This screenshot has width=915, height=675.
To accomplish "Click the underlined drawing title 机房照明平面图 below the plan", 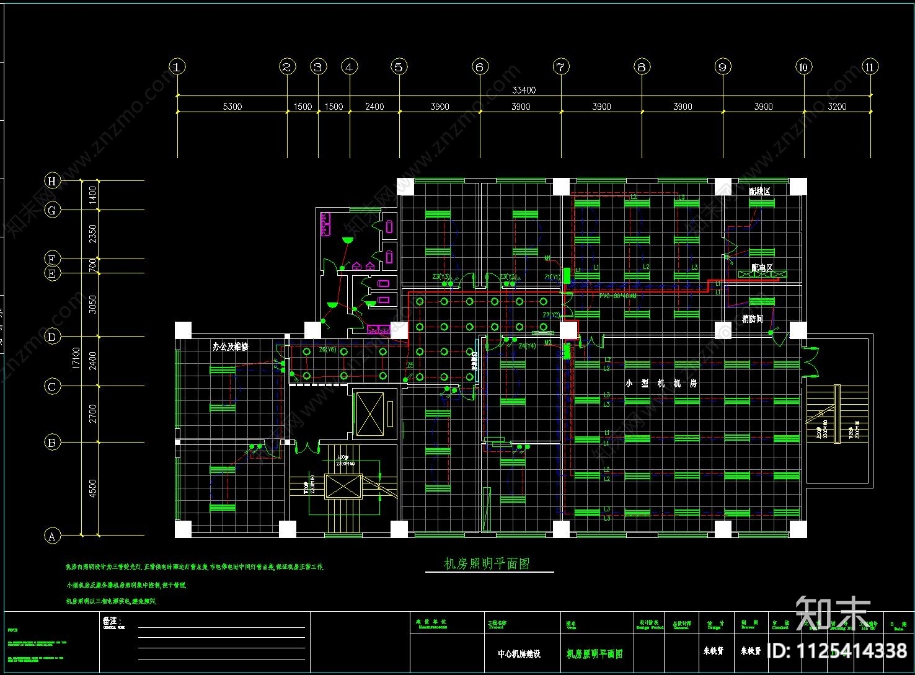I will click(x=487, y=564).
